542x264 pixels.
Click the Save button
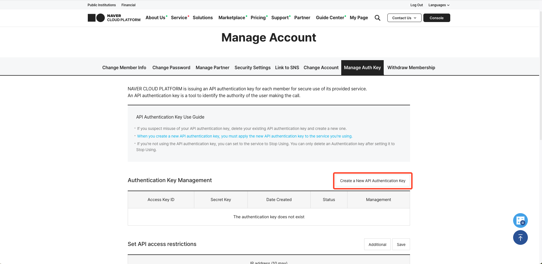pos(401,245)
